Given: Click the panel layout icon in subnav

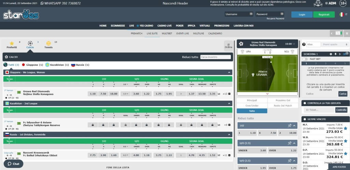Looking at the screenshot, I should (339, 33).
